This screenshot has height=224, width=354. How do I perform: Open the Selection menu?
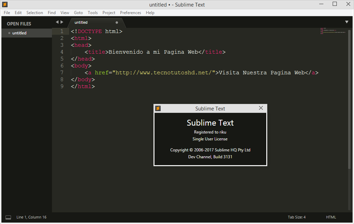[34, 13]
